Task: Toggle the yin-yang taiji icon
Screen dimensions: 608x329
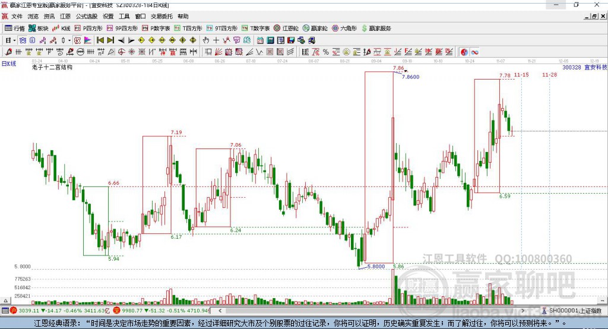Action: [x=464, y=52]
